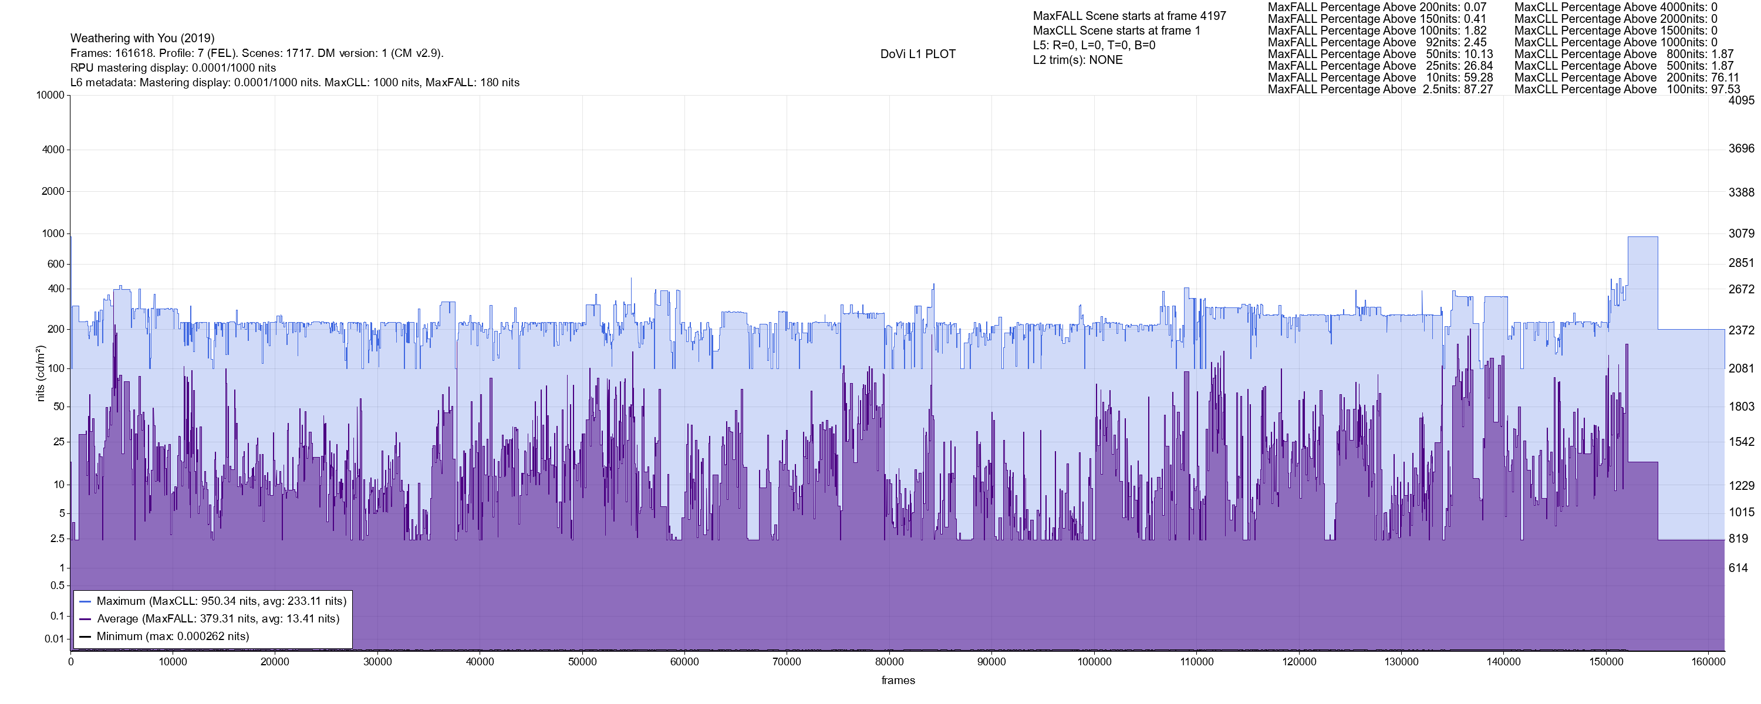Image resolution: width=1761 pixels, height=704 pixels.
Task: Click the Weathering with You (2019) title
Action: click(x=142, y=38)
